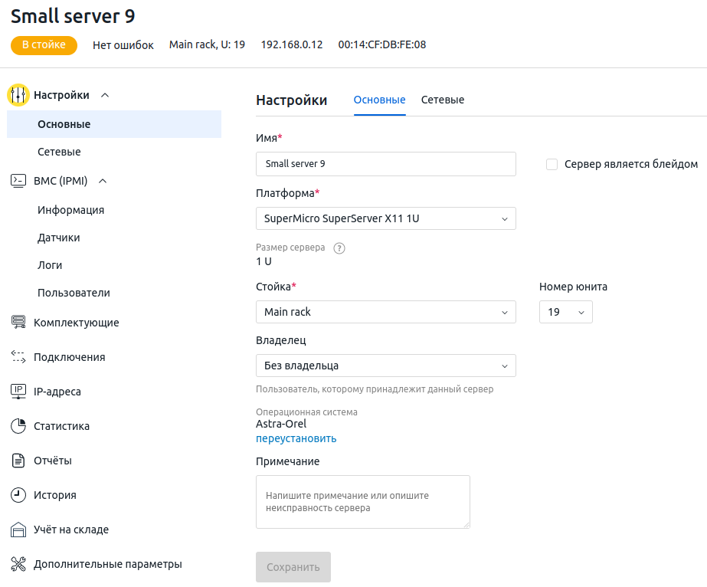The image size is (707, 587).
Task: Click the переустановить link
Action: point(296,438)
